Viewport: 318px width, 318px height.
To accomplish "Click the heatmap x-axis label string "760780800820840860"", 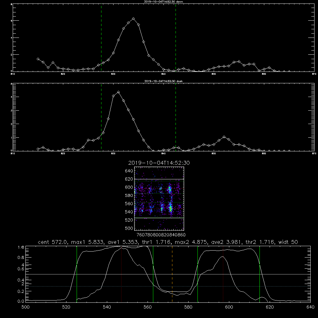I will 161,235.
